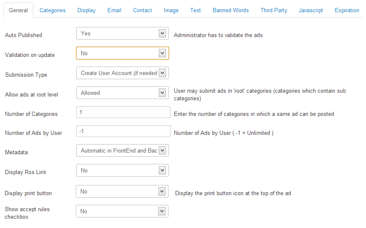Open the Third Party tab
Screen dimensions: 366x228
[x=274, y=10]
